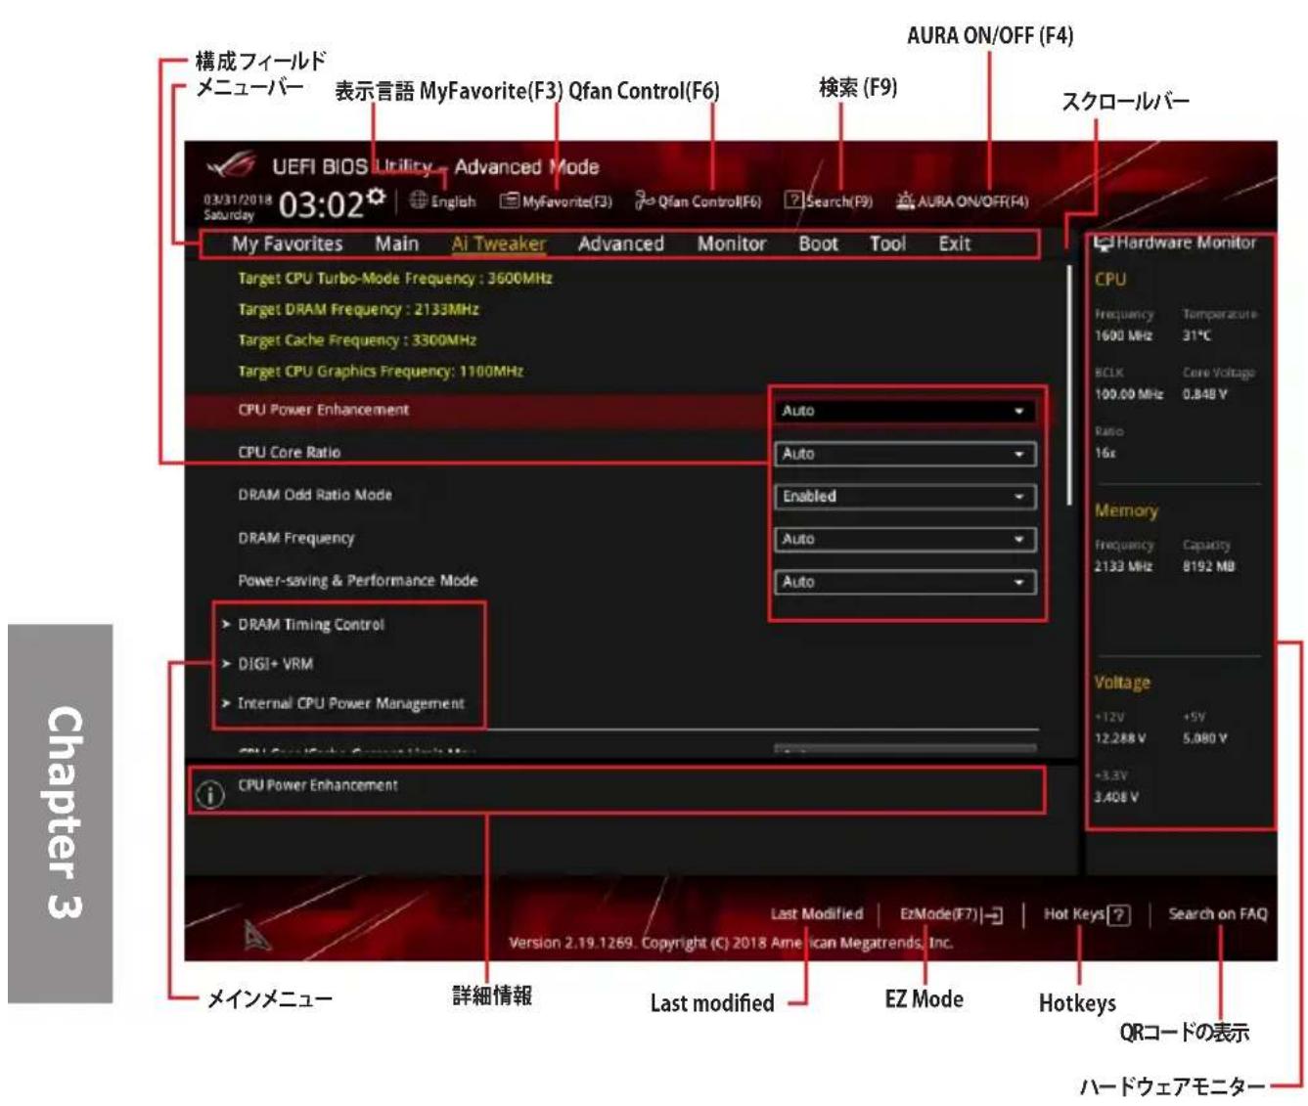Expand DIGI+ VRM submenu
Image resolution: width=1308 pixels, height=1106 pixels.
(x=268, y=664)
